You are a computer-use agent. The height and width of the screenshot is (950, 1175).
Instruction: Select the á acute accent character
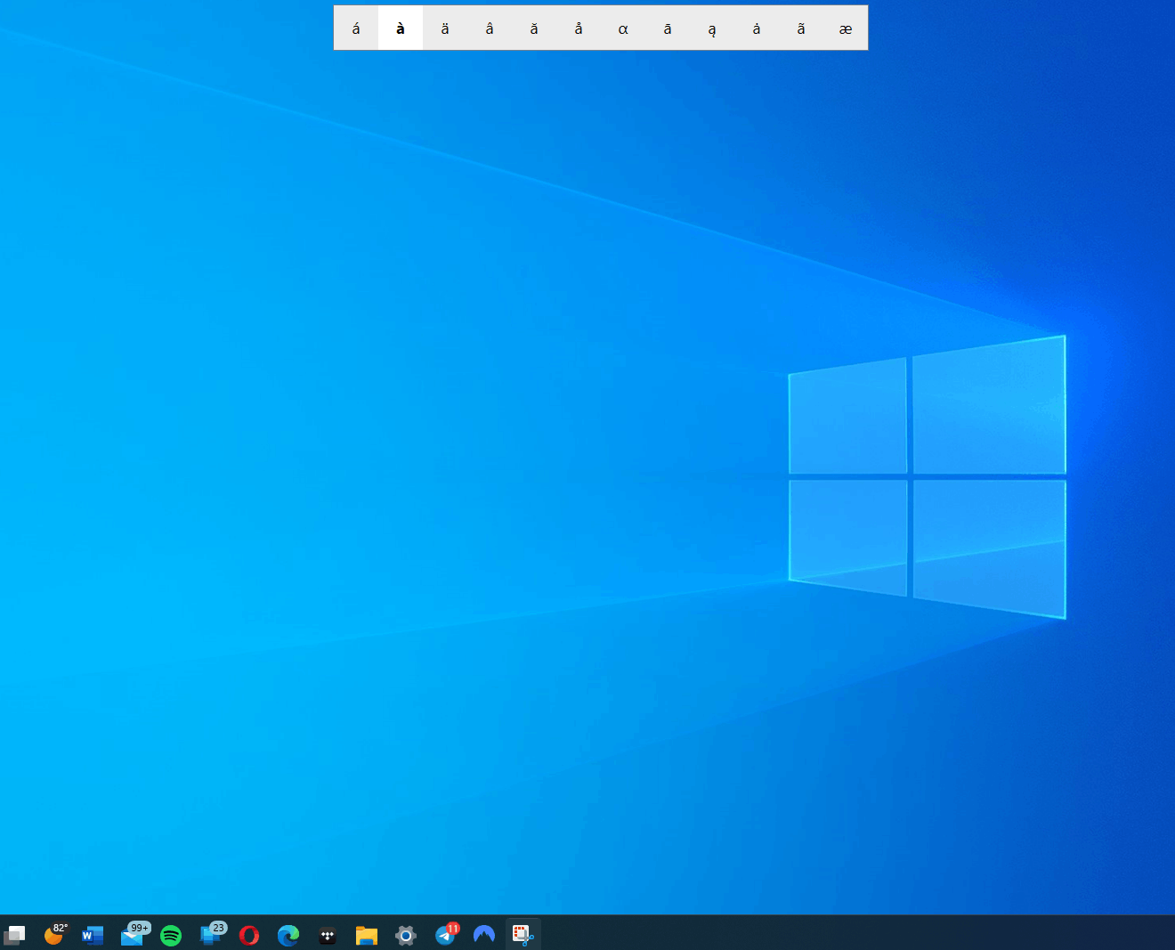(356, 28)
